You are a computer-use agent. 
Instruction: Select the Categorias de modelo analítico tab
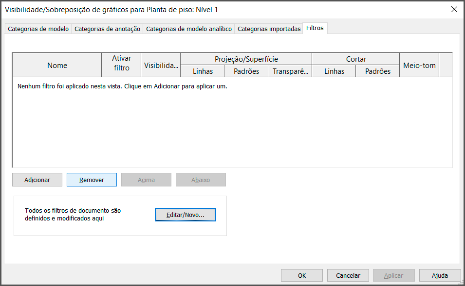tap(189, 29)
